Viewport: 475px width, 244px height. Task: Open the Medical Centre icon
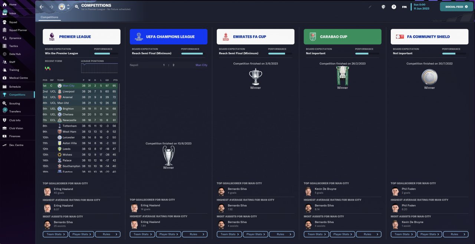(x=5, y=78)
